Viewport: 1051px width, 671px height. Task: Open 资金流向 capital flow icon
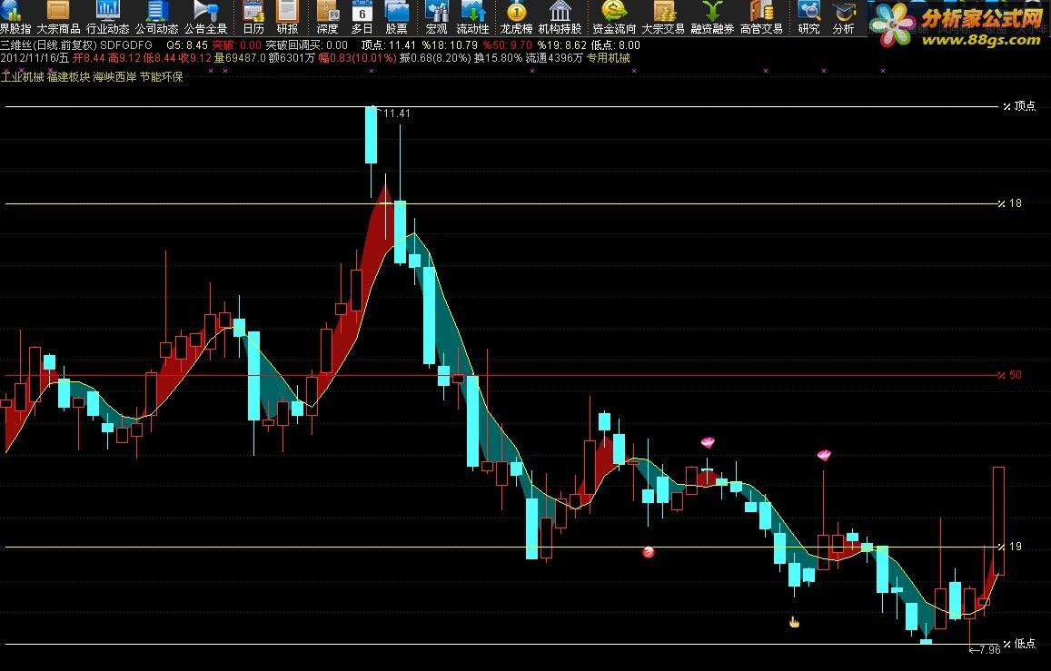tap(614, 17)
